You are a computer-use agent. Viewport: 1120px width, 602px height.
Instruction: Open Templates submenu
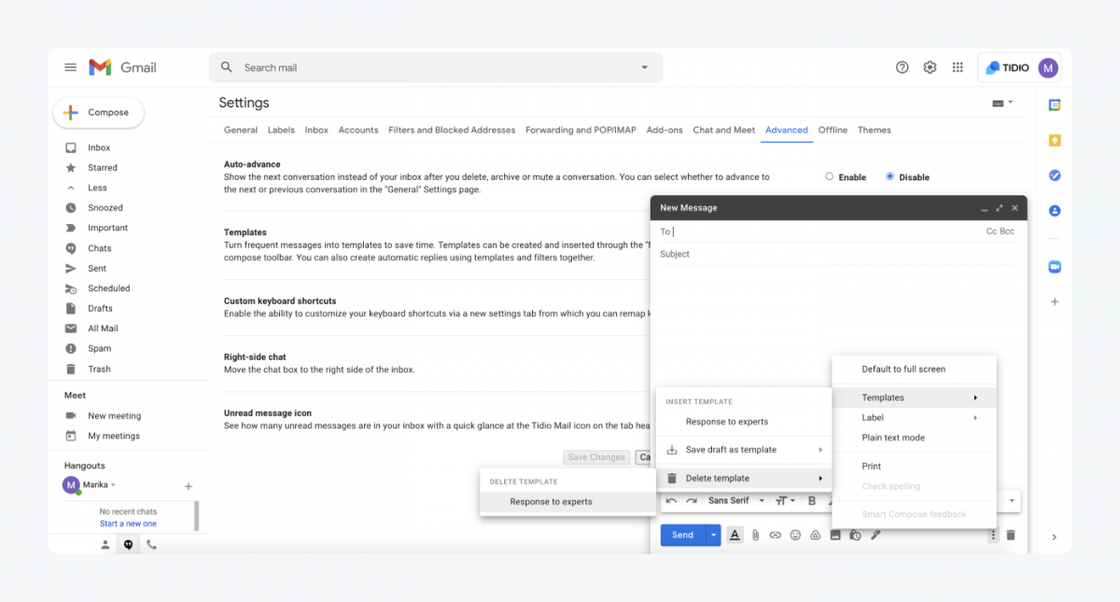coord(914,398)
